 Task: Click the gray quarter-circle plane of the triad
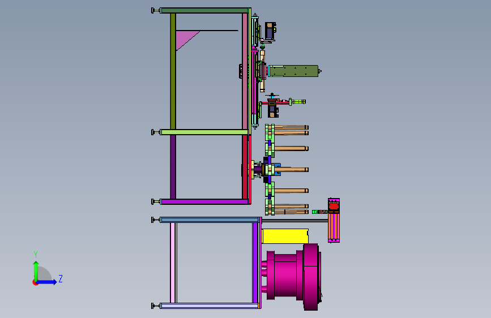tap(45, 273)
